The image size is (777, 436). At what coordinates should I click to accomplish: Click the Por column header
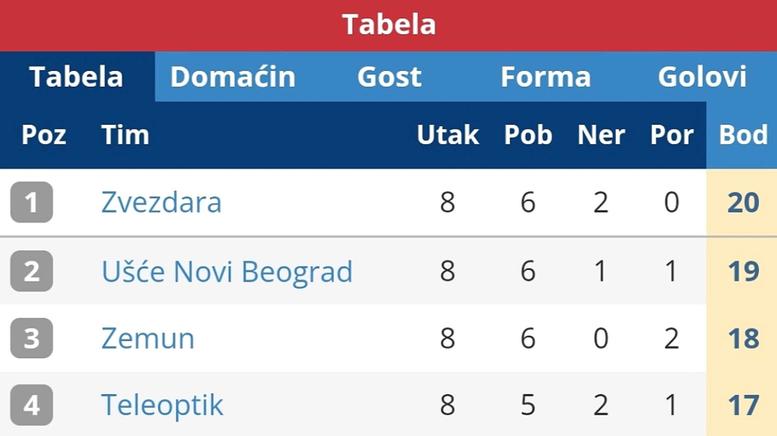click(x=672, y=135)
